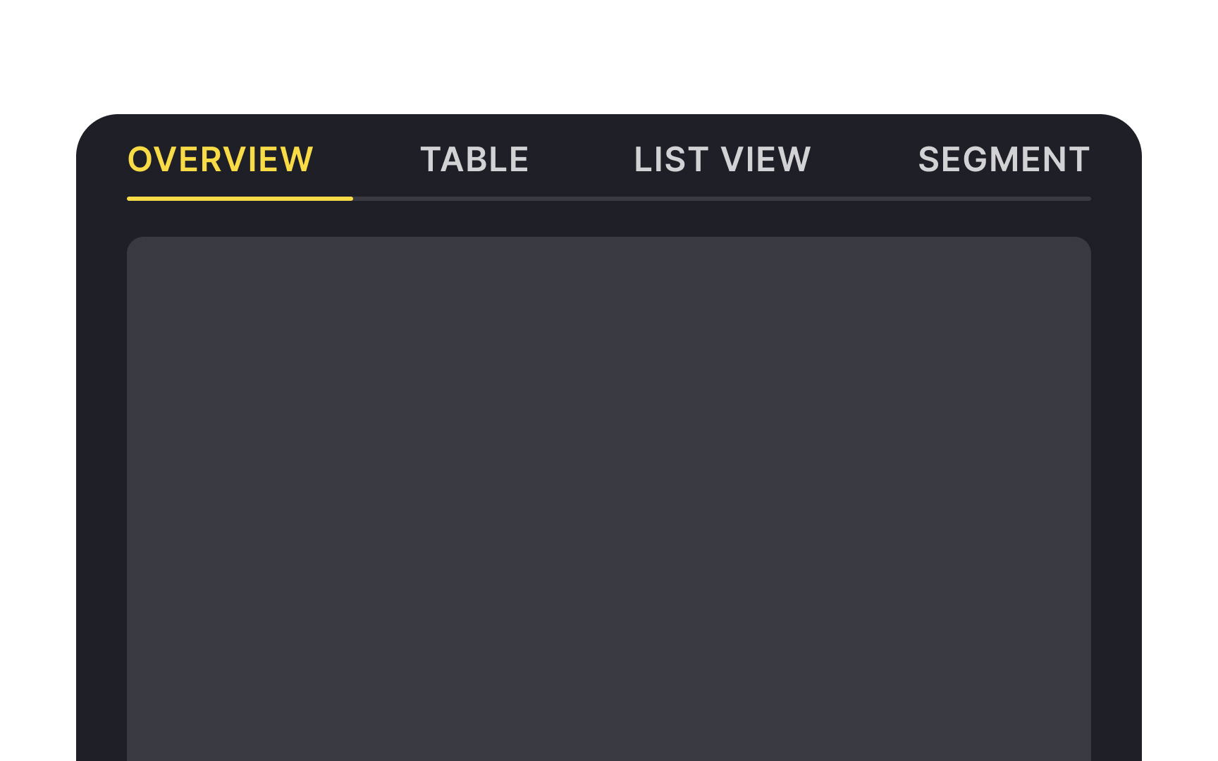Switch to the Overview tab
Image resolution: width=1218 pixels, height=761 pixels.
click(x=220, y=159)
